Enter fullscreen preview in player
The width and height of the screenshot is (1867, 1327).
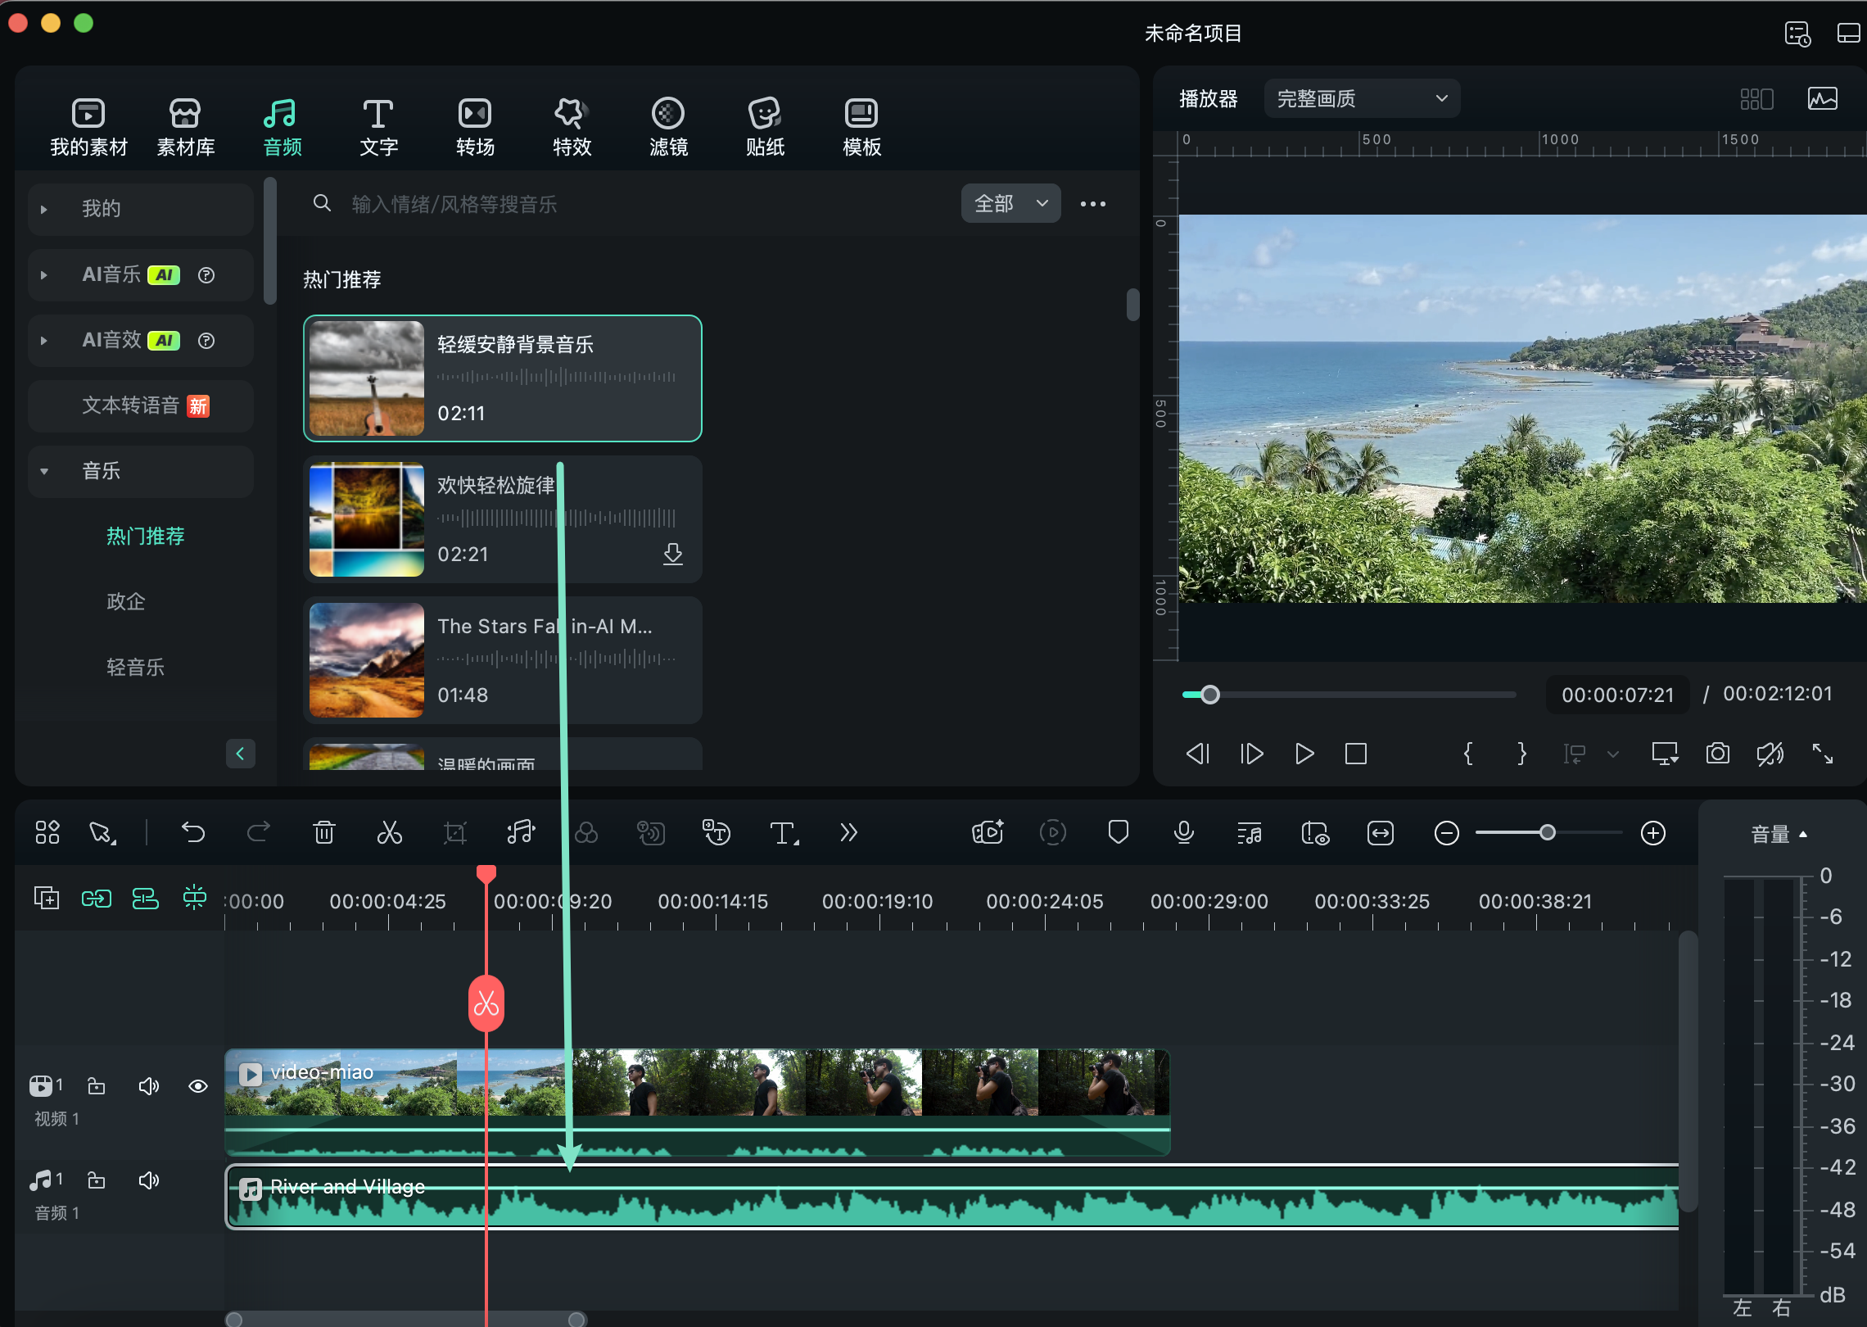pos(1823,754)
